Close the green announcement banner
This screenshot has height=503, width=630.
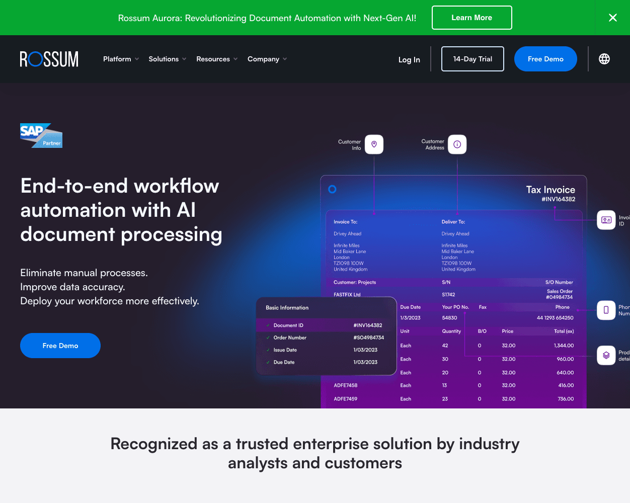[x=613, y=18]
